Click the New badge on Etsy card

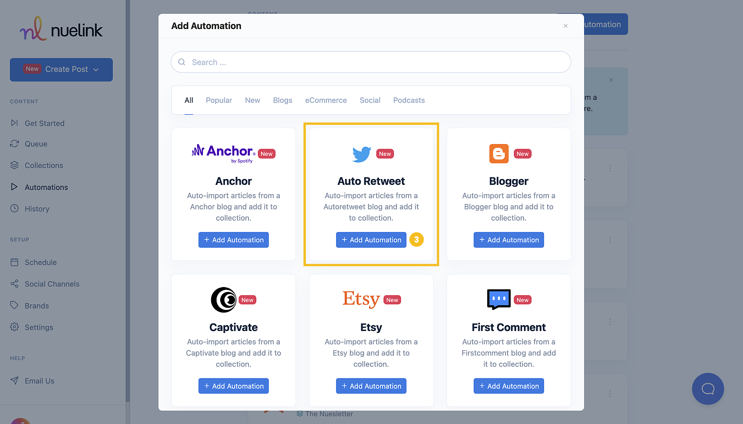392,300
